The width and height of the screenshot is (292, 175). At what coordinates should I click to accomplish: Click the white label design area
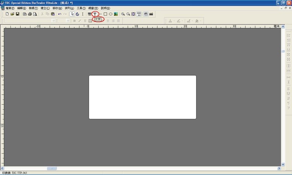pyautogui.click(x=142, y=97)
